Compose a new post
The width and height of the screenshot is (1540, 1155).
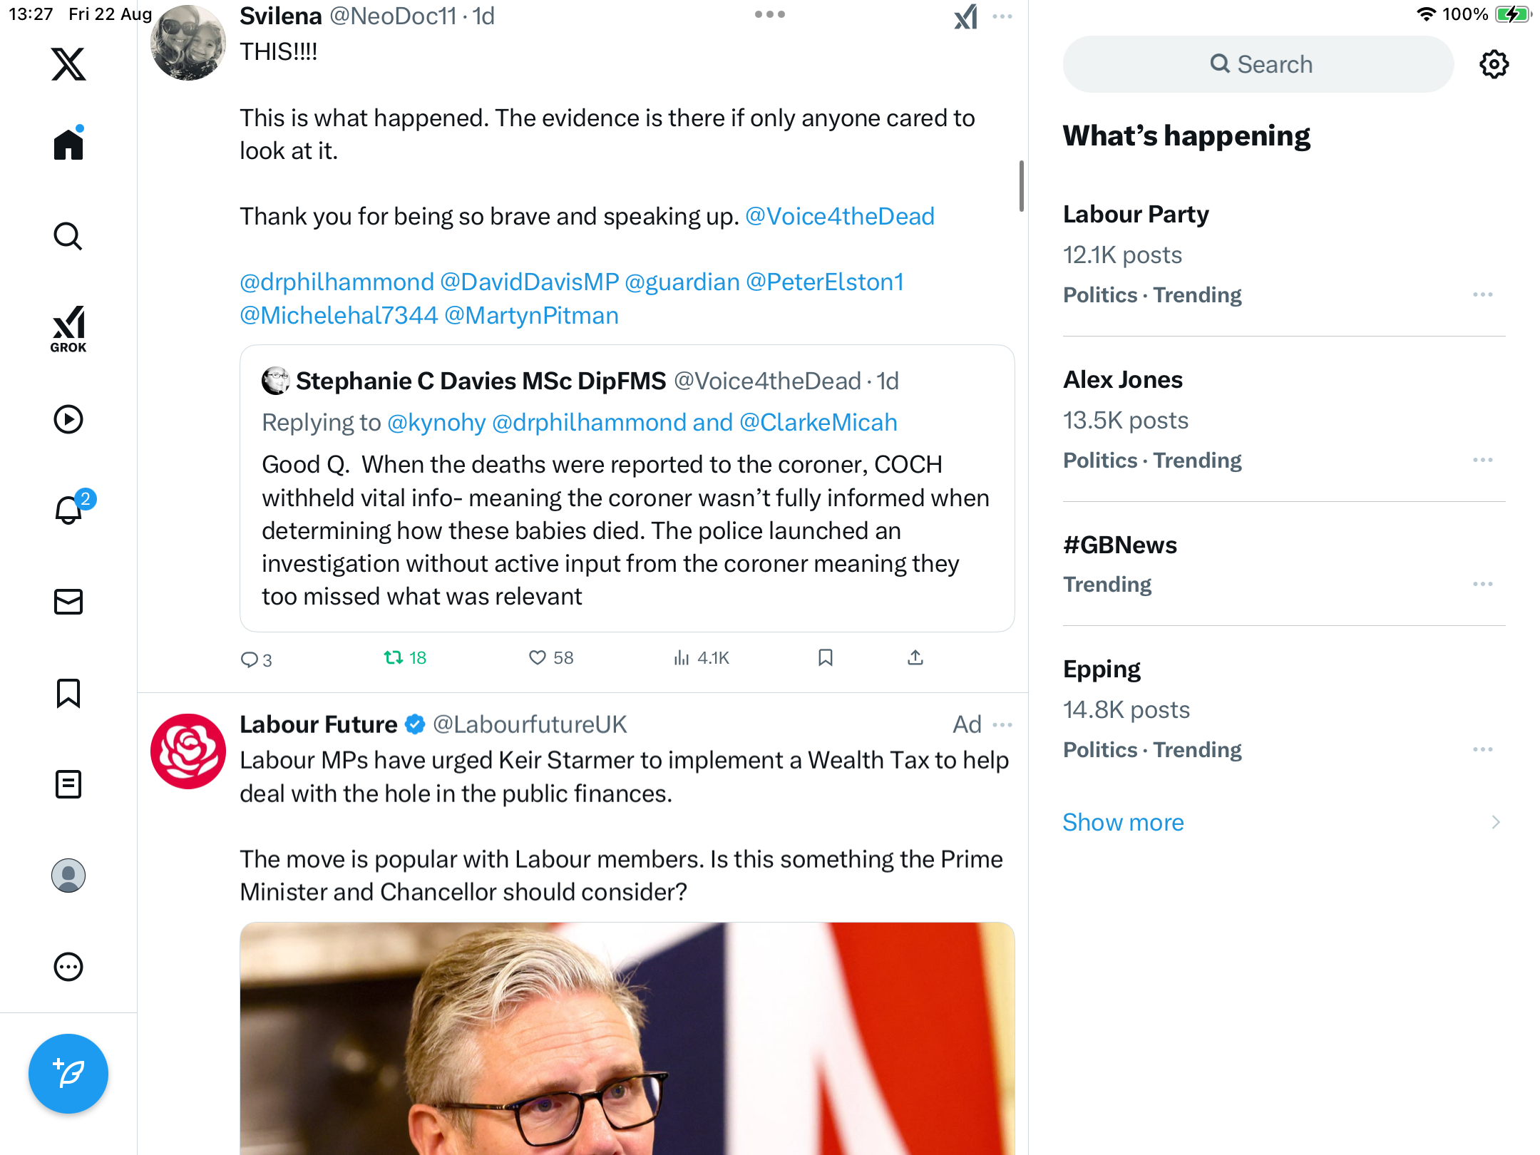(68, 1073)
